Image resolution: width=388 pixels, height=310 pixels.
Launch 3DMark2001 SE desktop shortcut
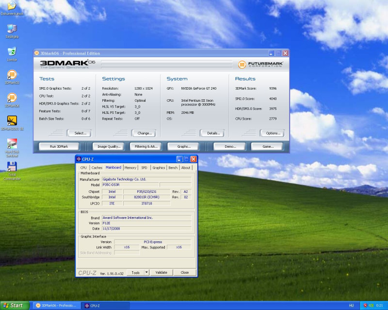point(12,123)
